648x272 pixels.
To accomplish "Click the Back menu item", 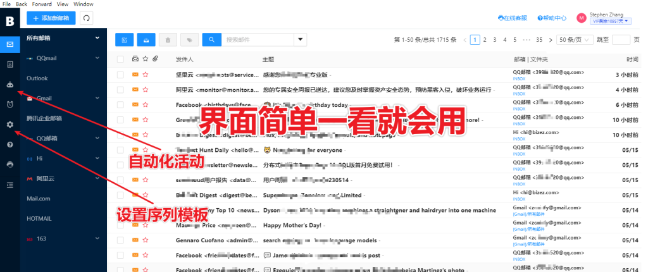I will [22, 4].
